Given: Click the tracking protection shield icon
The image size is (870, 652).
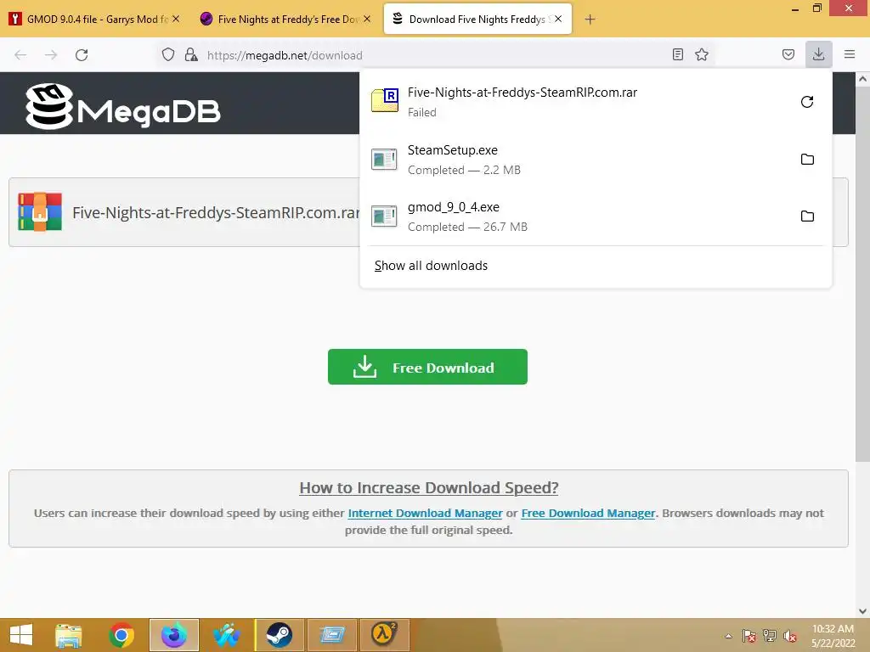Looking at the screenshot, I should [168, 54].
